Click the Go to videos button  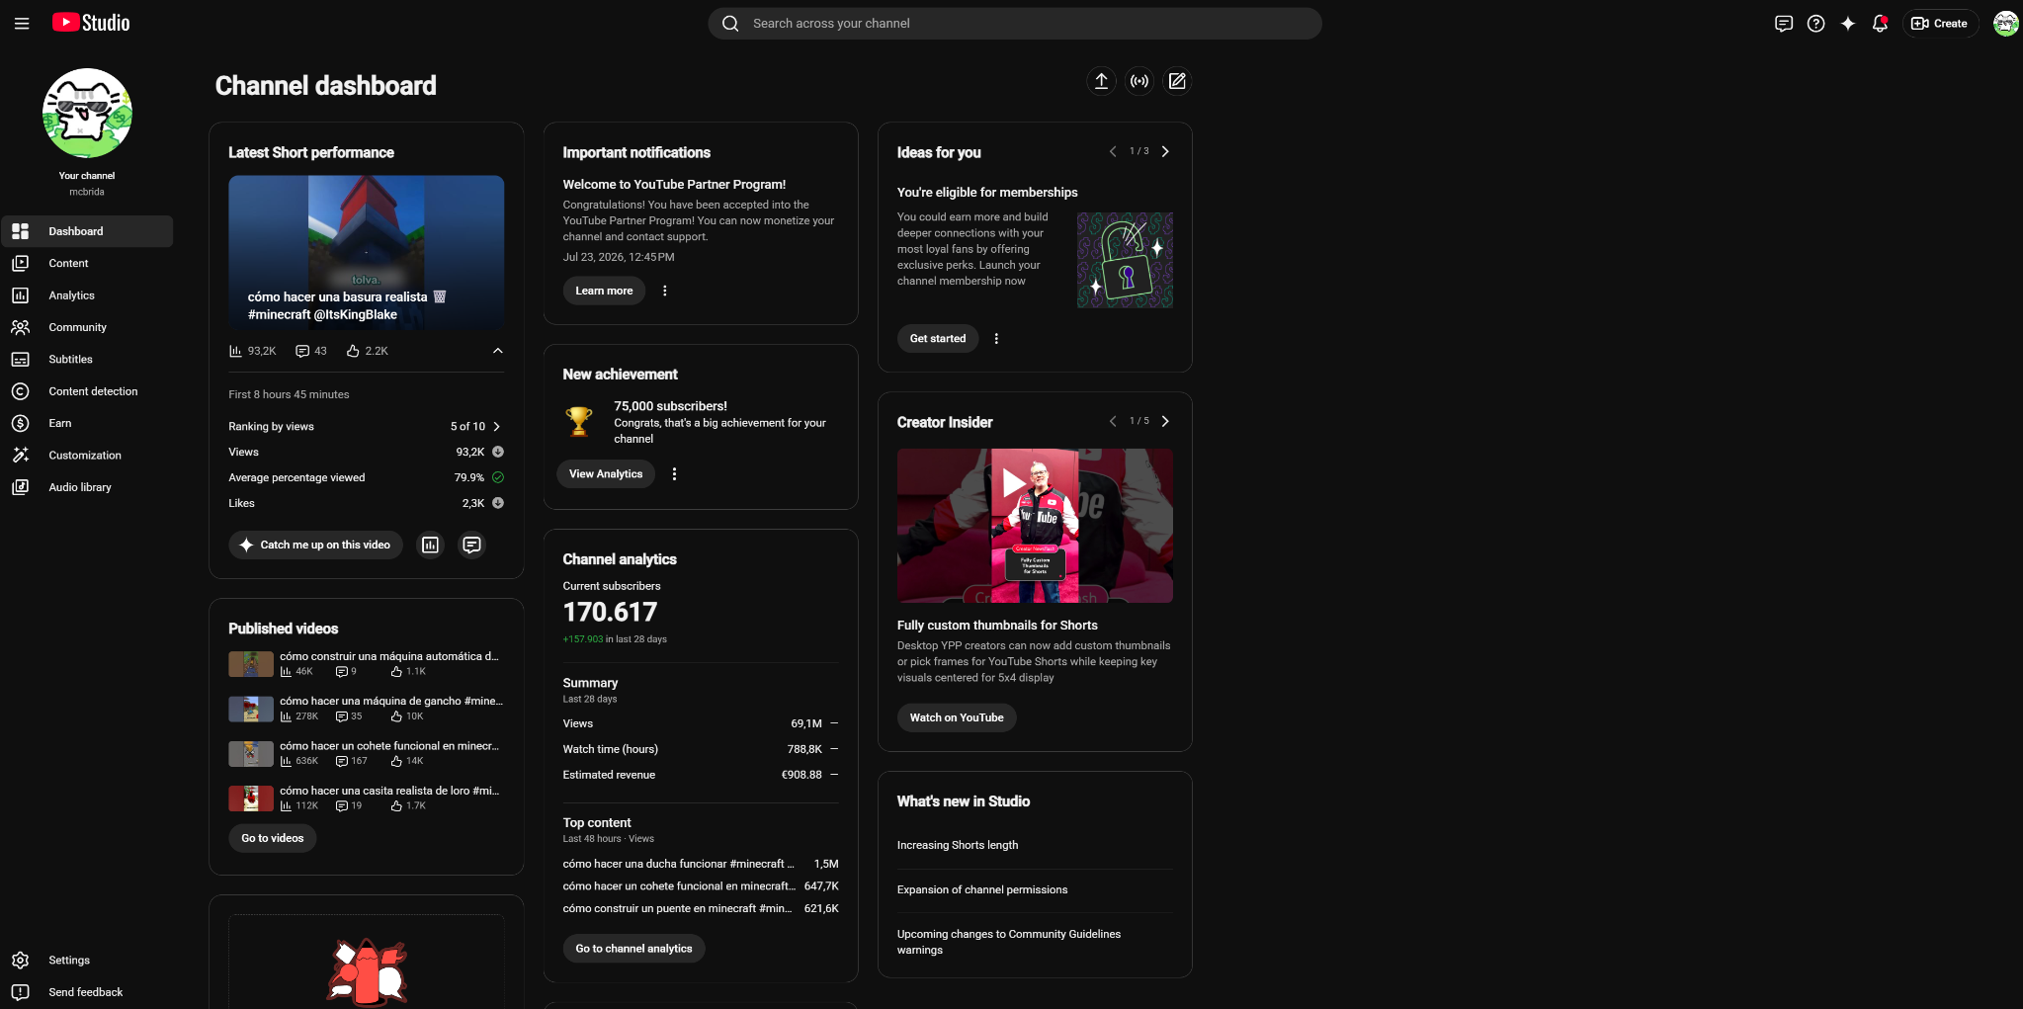(x=273, y=838)
